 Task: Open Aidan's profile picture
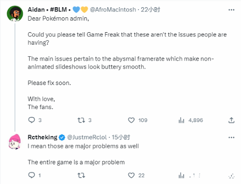tap(15, 13)
